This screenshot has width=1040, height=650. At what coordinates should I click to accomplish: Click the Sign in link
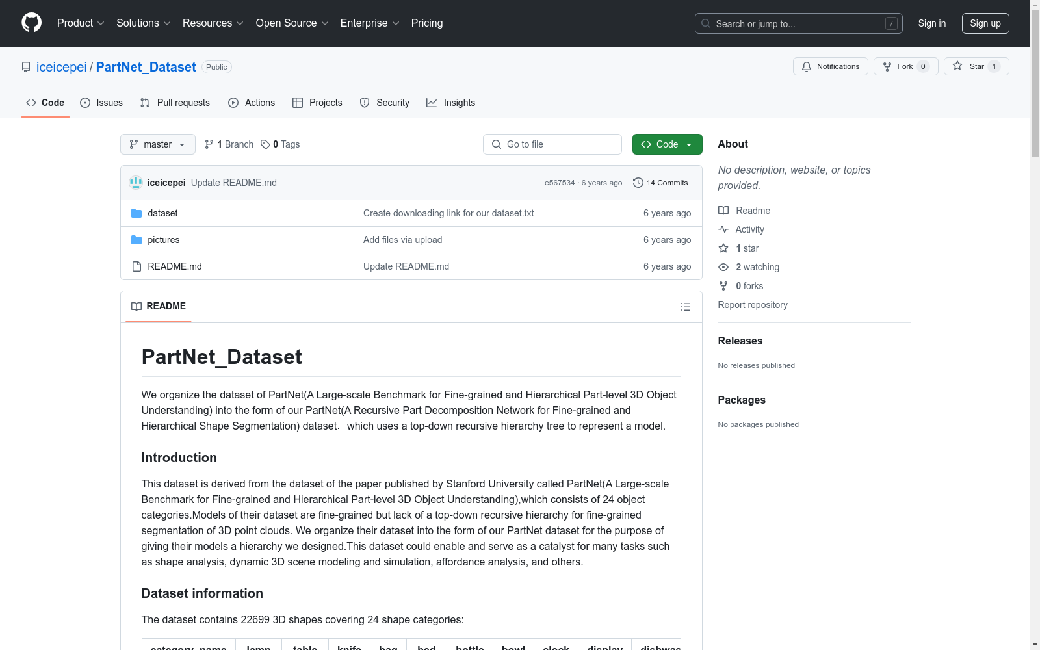tap(932, 23)
